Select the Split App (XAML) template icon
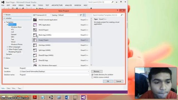The height and width of the screenshot is (100, 178). pyautogui.click(x=35, y=50)
